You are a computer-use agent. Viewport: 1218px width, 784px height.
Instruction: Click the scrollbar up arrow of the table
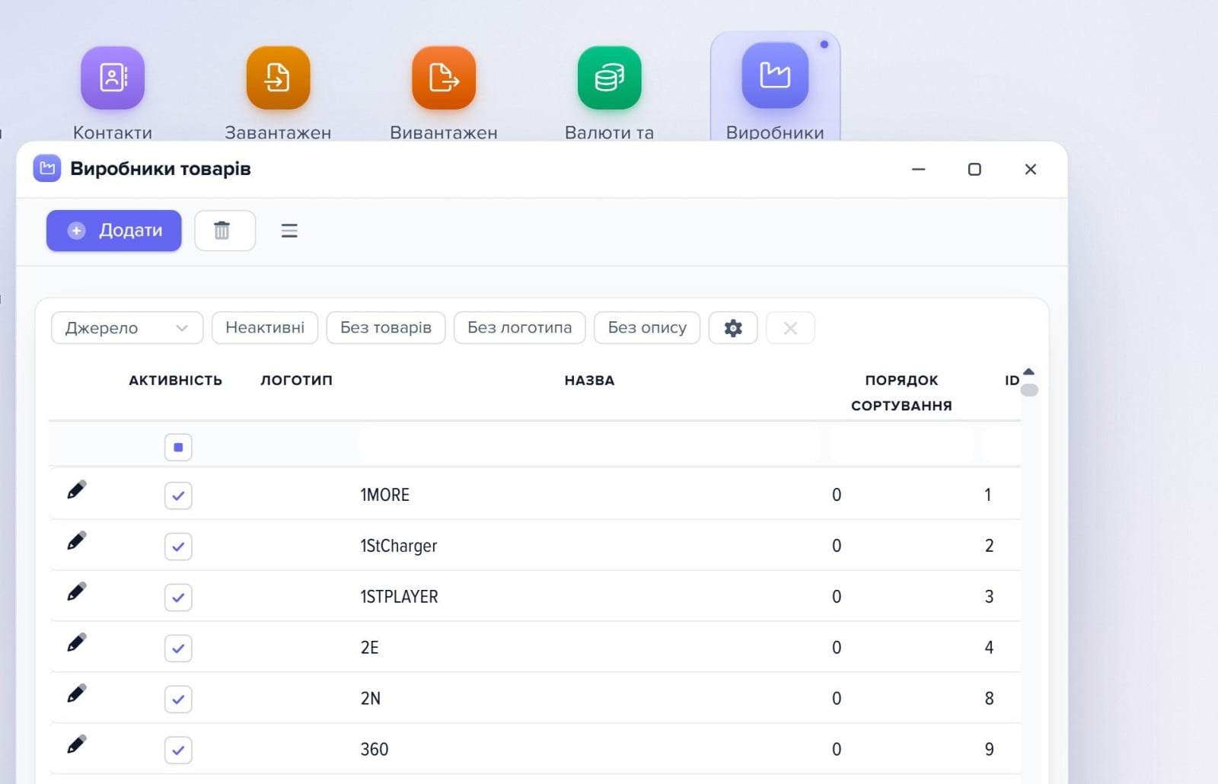point(1029,371)
